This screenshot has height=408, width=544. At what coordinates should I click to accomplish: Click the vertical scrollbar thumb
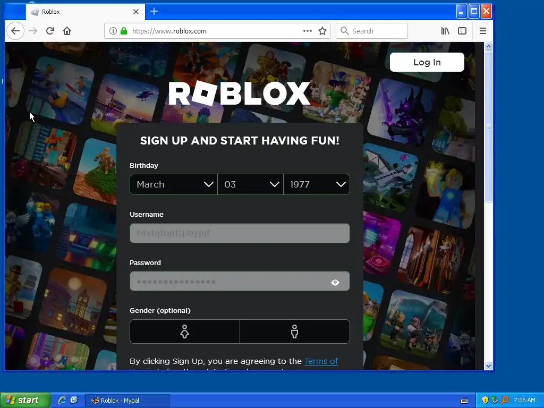tap(489, 126)
